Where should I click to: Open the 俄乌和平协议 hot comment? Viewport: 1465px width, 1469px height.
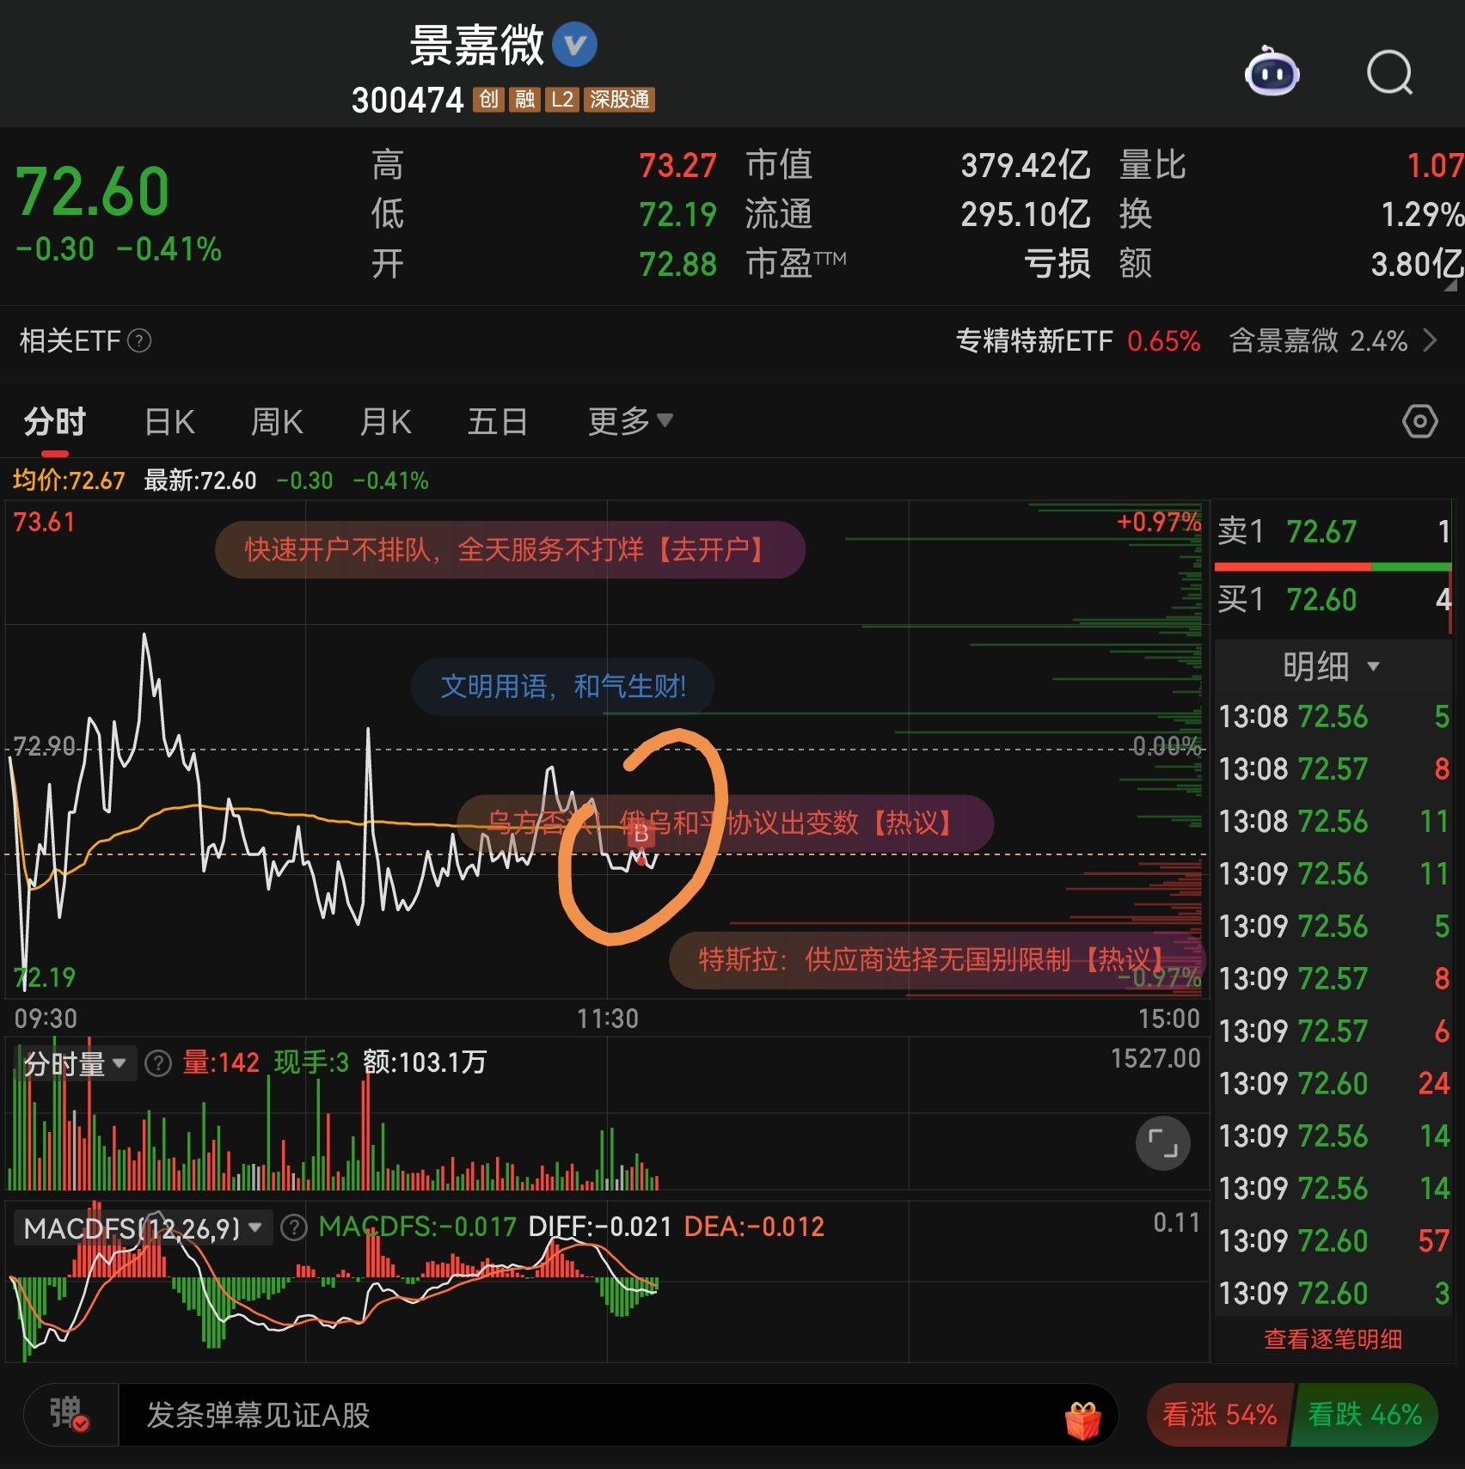tap(725, 823)
